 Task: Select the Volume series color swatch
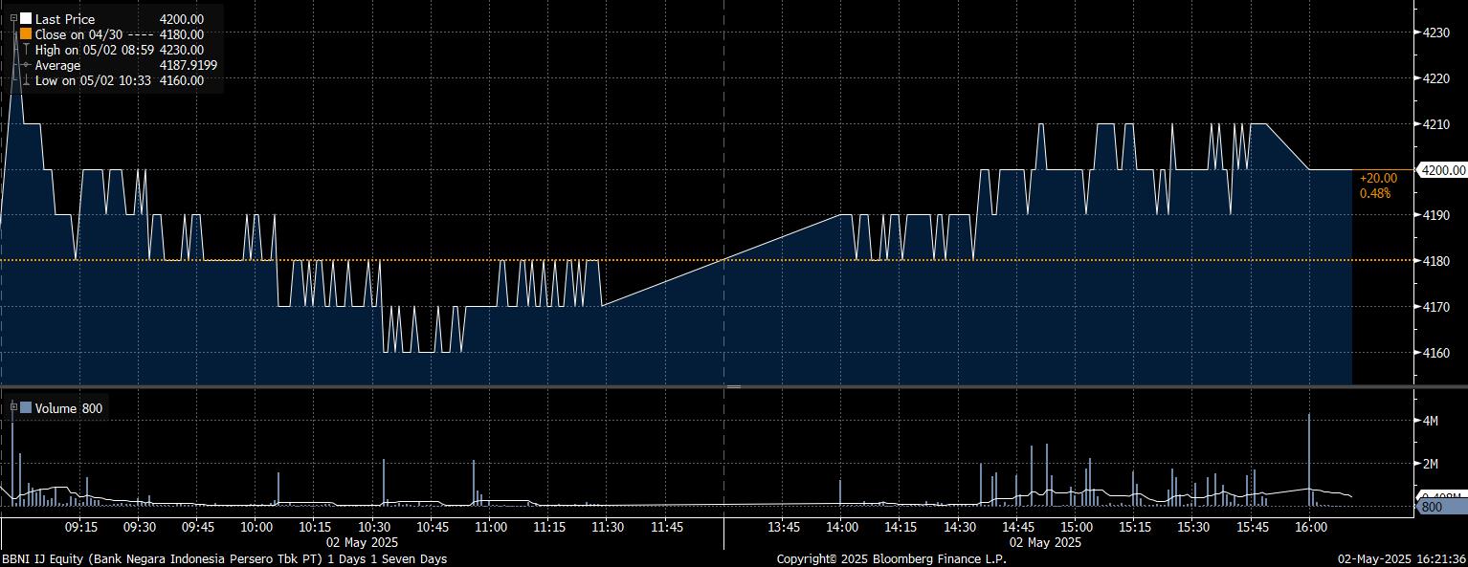click(x=26, y=408)
